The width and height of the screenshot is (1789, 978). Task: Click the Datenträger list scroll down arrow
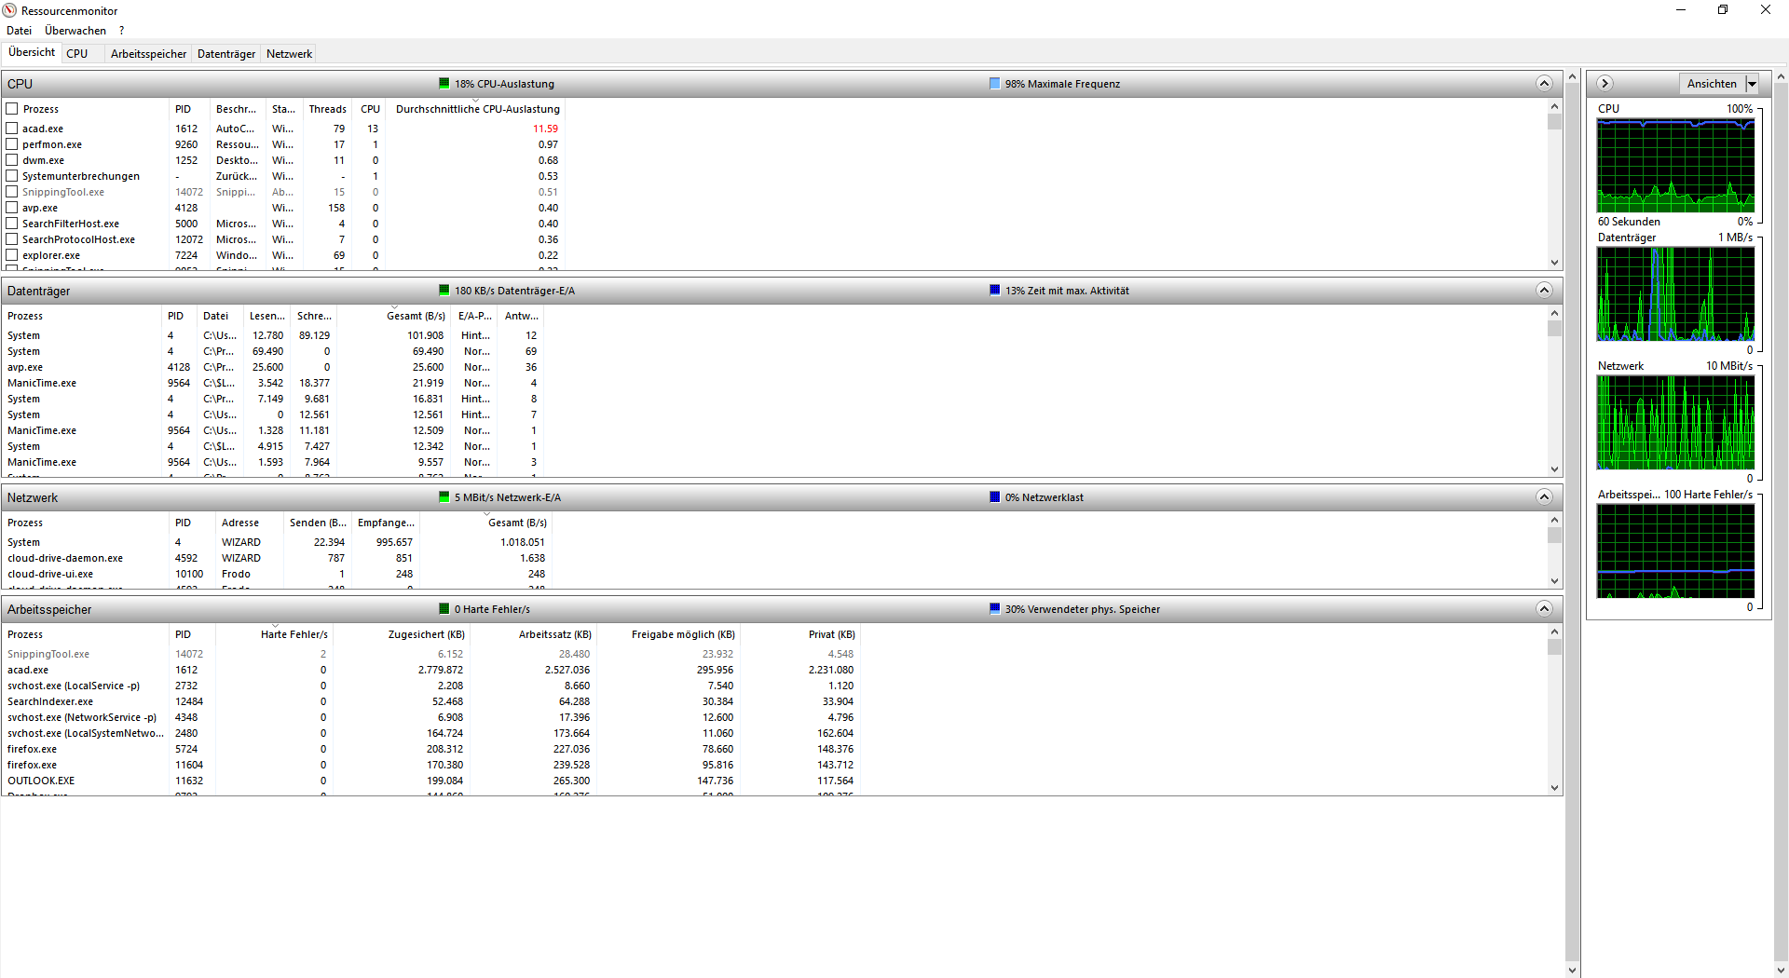point(1554,469)
